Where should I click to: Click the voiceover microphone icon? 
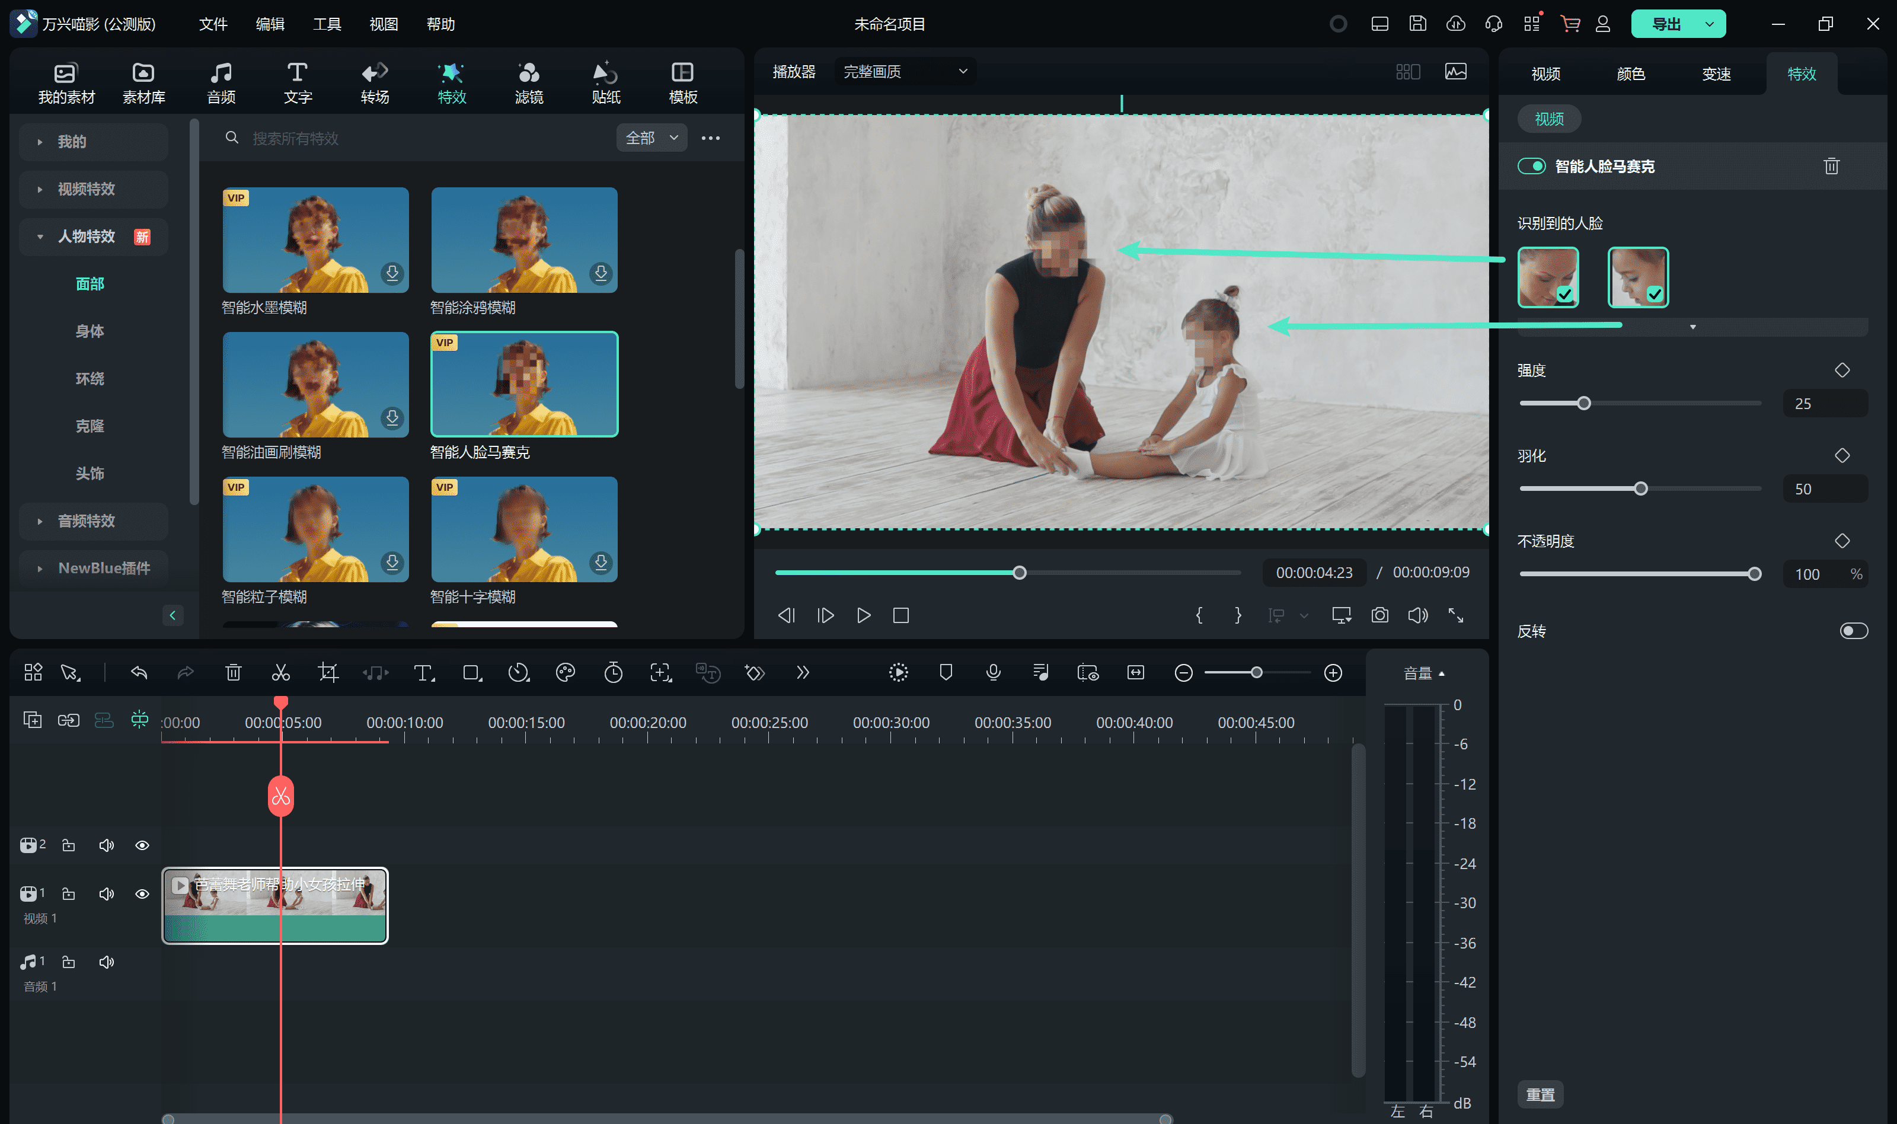click(x=994, y=673)
